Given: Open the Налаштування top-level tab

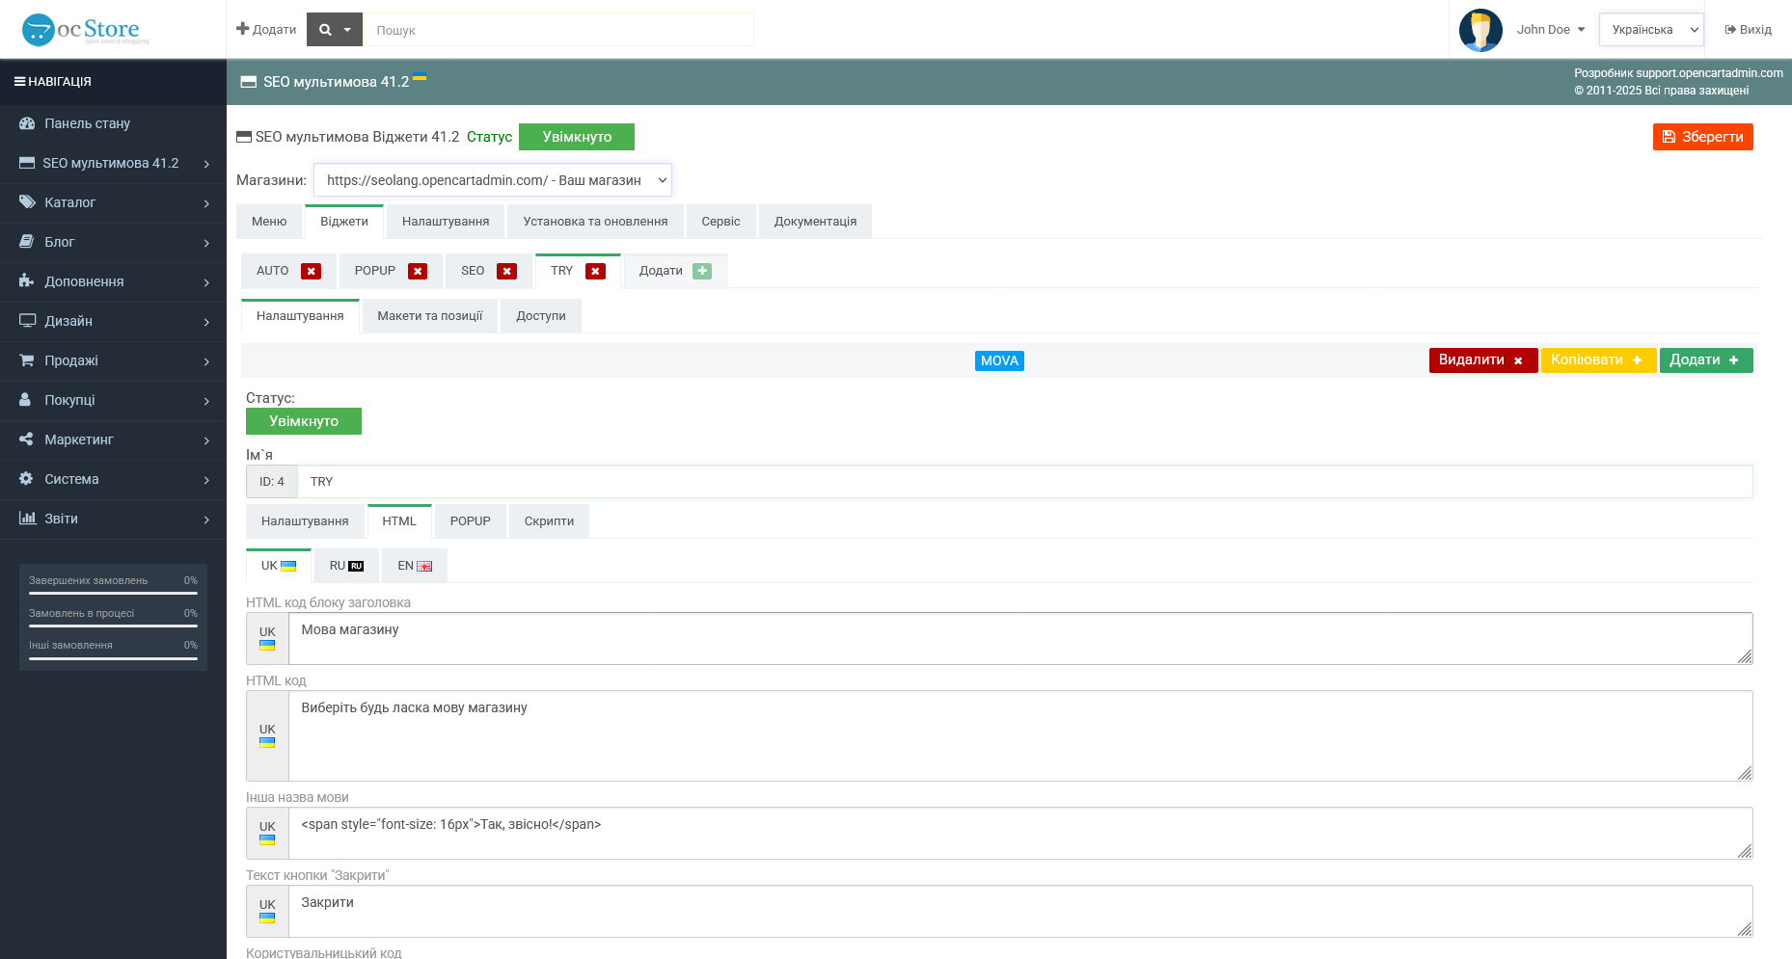Looking at the screenshot, I should coord(446,222).
